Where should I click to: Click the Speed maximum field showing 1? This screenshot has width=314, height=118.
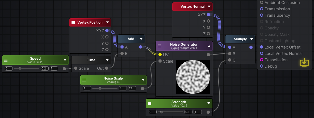(x=54, y=68)
